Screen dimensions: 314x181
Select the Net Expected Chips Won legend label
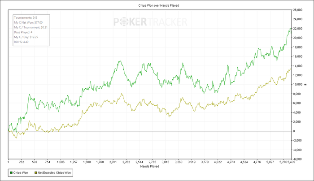[54, 173]
